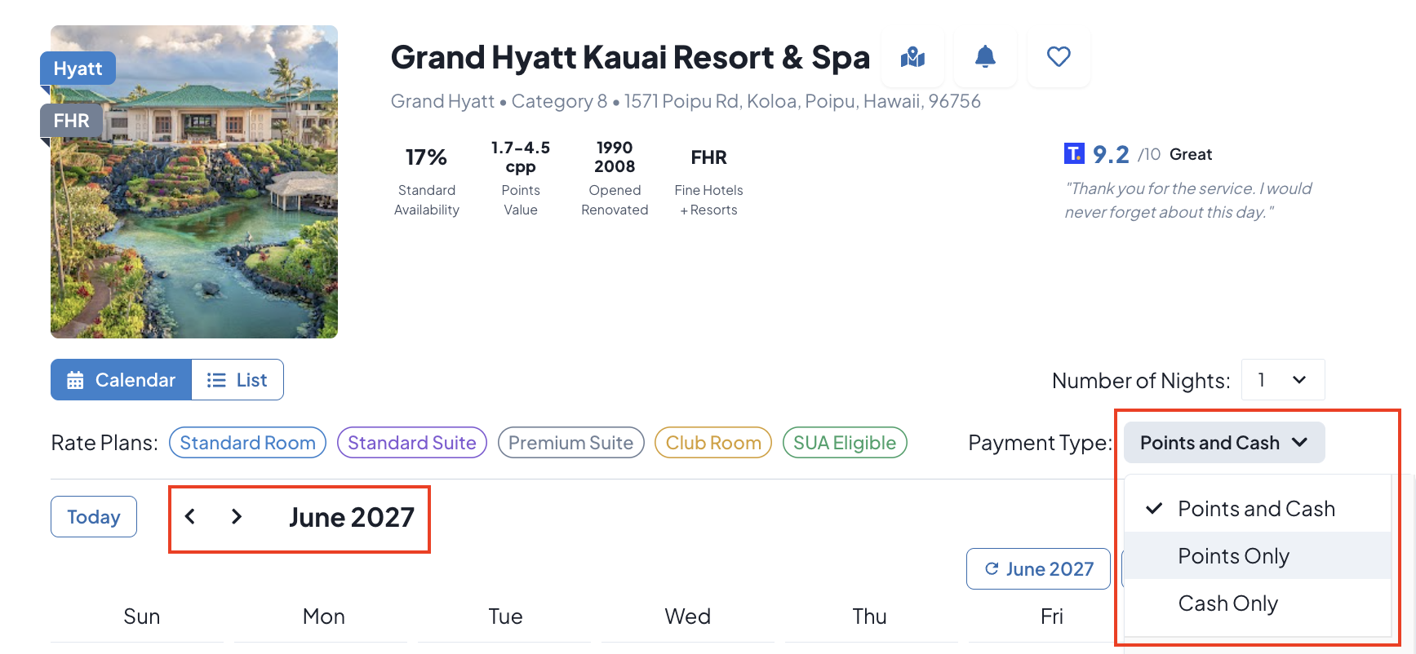Image resolution: width=1416 pixels, height=654 pixels.
Task: Switch to the Calendar view tab
Action: click(x=121, y=380)
